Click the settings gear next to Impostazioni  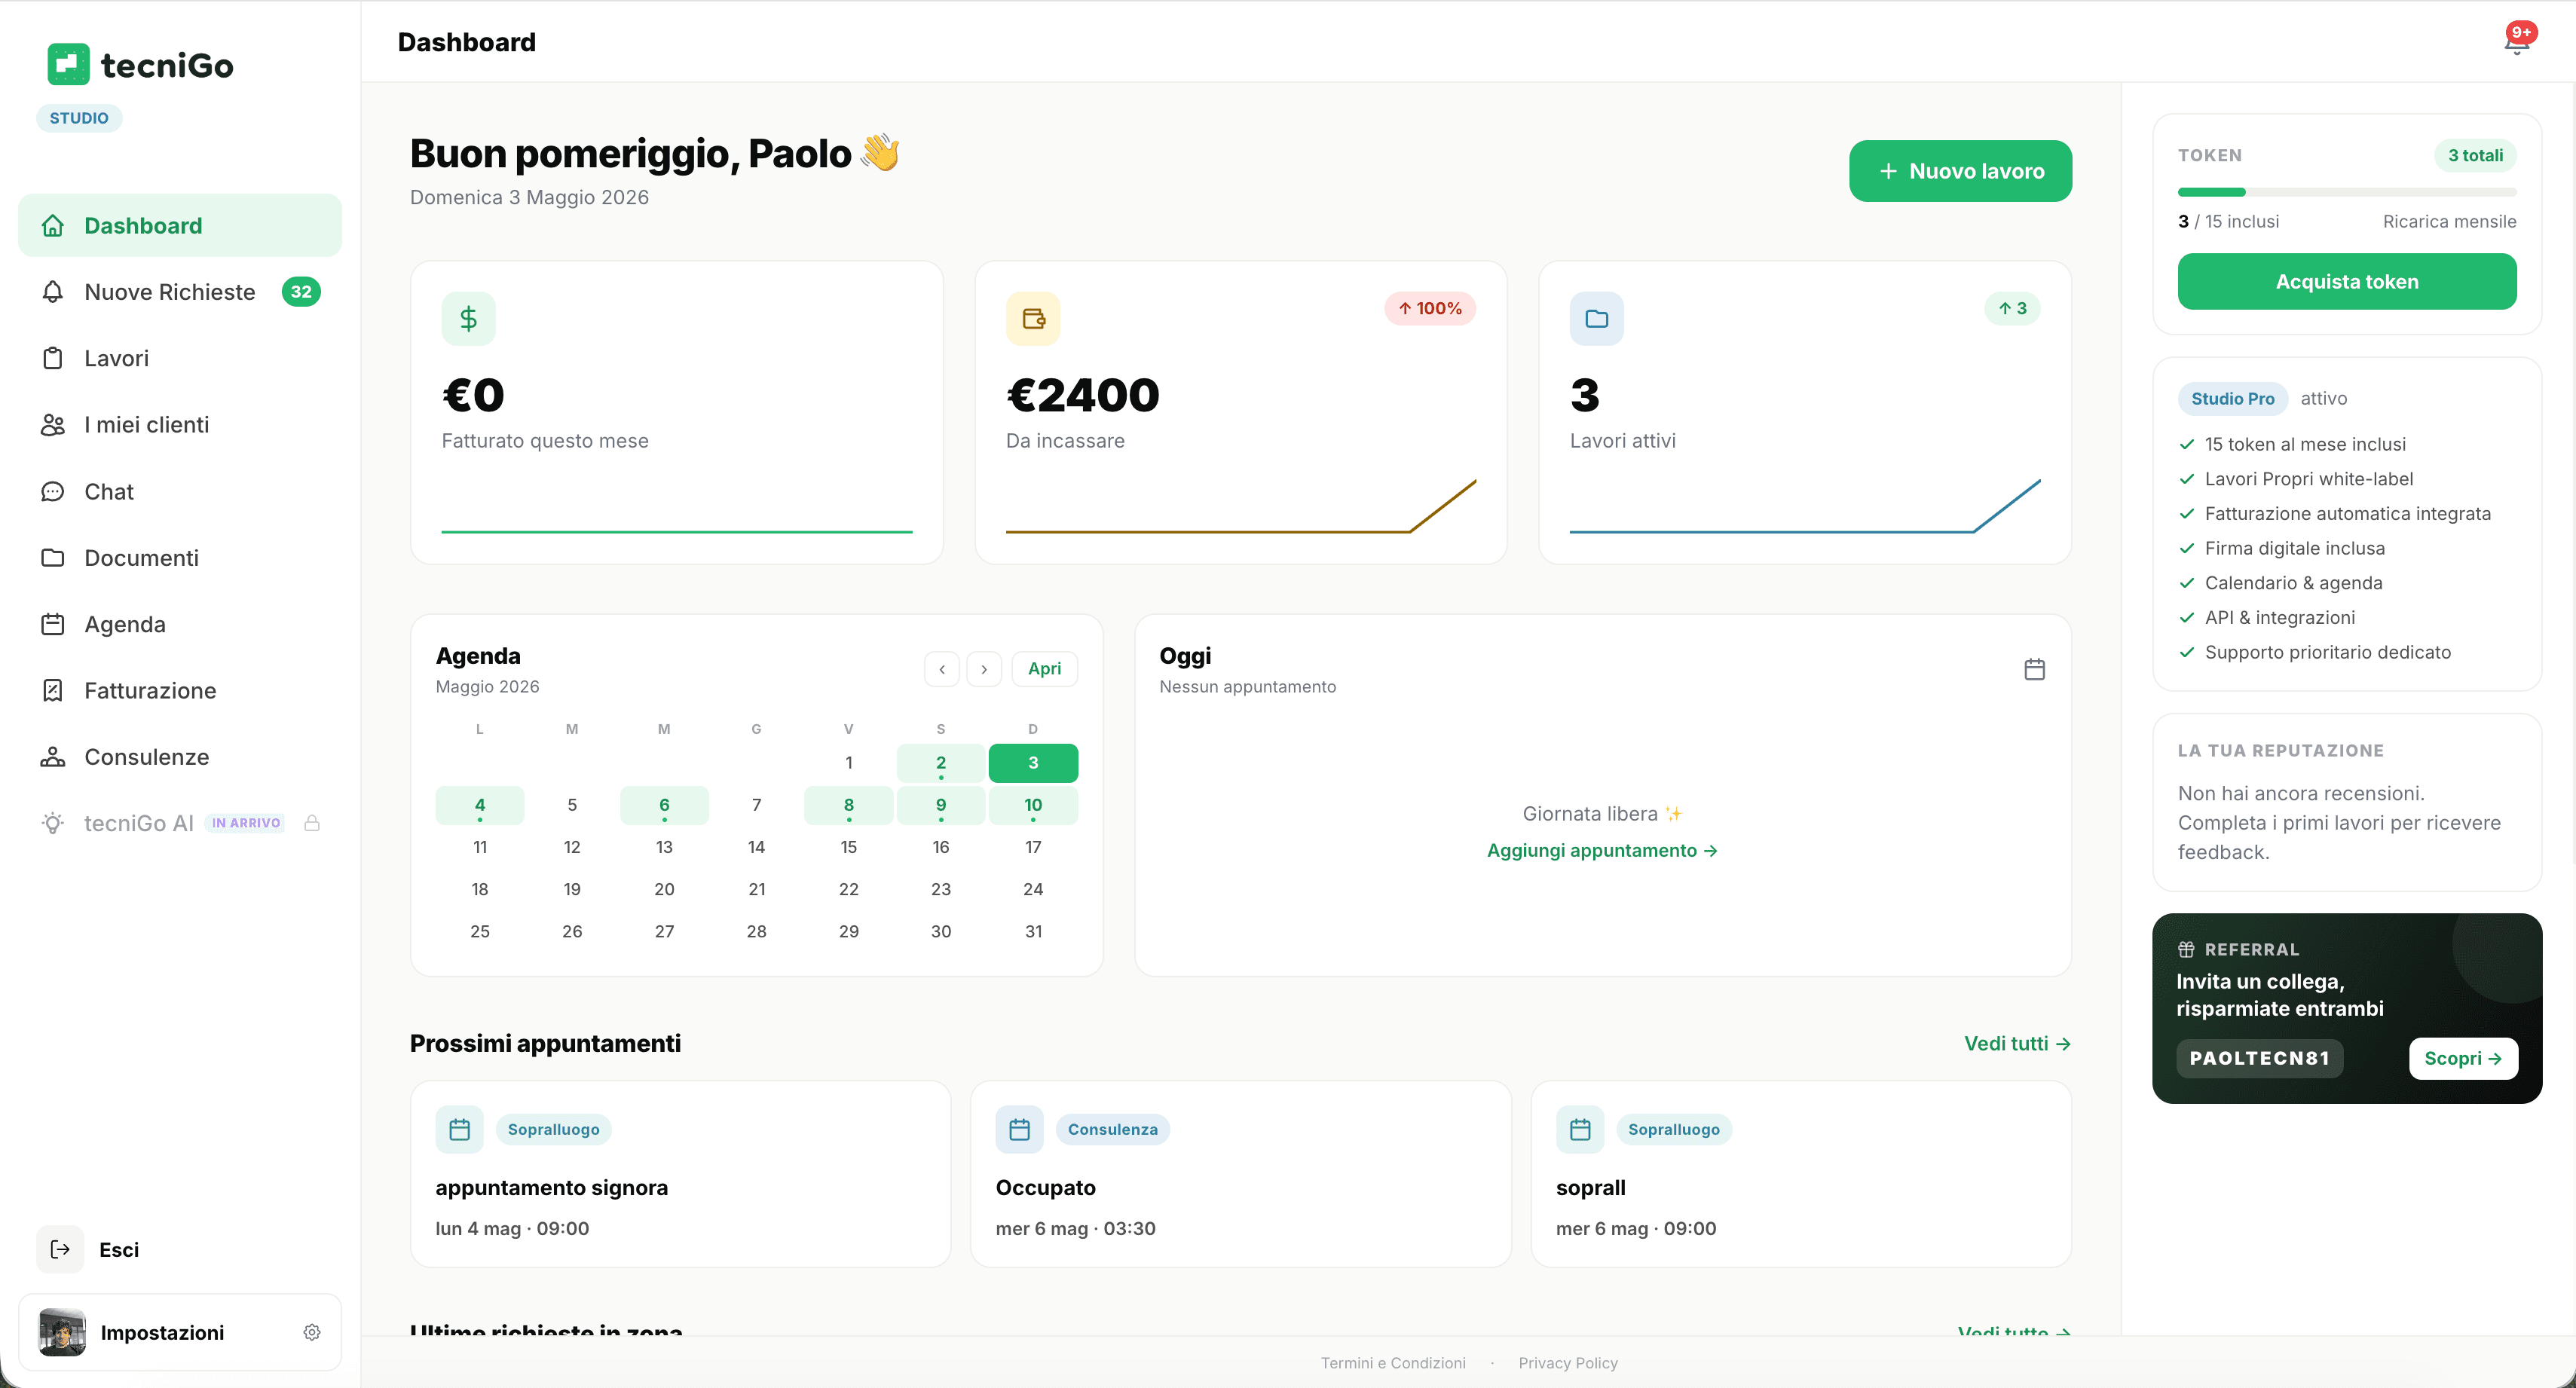point(312,1332)
